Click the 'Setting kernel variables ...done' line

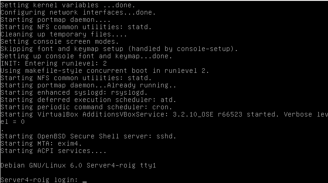point(68,5)
